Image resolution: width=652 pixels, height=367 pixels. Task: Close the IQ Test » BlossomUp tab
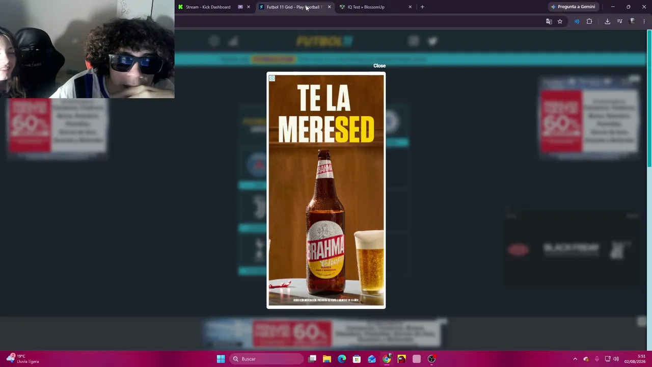(x=410, y=7)
